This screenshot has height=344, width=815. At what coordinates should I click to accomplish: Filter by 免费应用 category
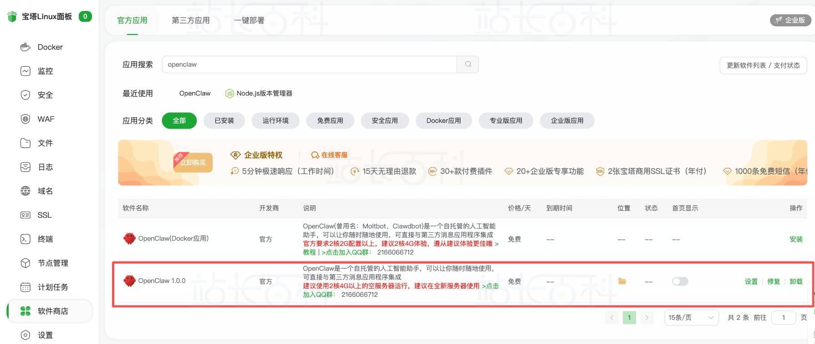330,120
